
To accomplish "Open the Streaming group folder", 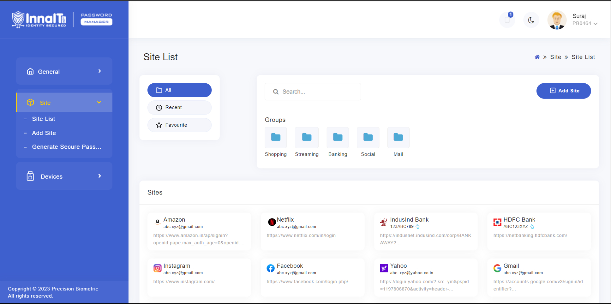I will point(307,138).
